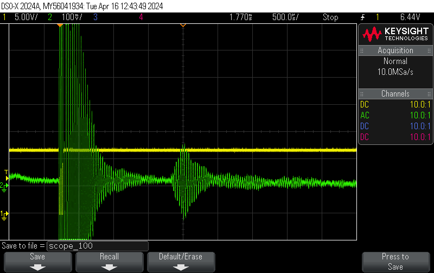Enable channel 3 in the top bar
The width and height of the screenshot is (434, 273).
tap(95, 17)
